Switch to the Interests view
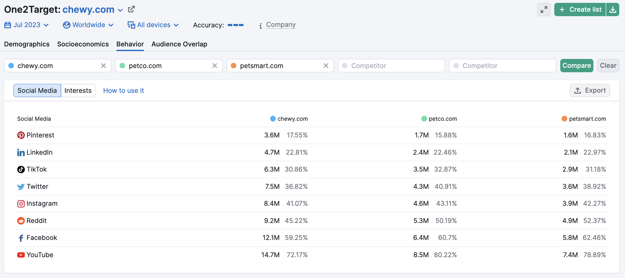625x278 pixels. point(78,91)
